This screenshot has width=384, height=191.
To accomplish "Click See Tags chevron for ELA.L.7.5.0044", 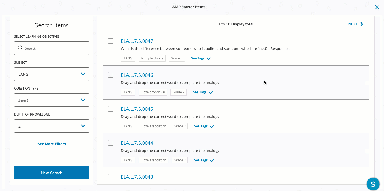I will pyautogui.click(x=212, y=161).
